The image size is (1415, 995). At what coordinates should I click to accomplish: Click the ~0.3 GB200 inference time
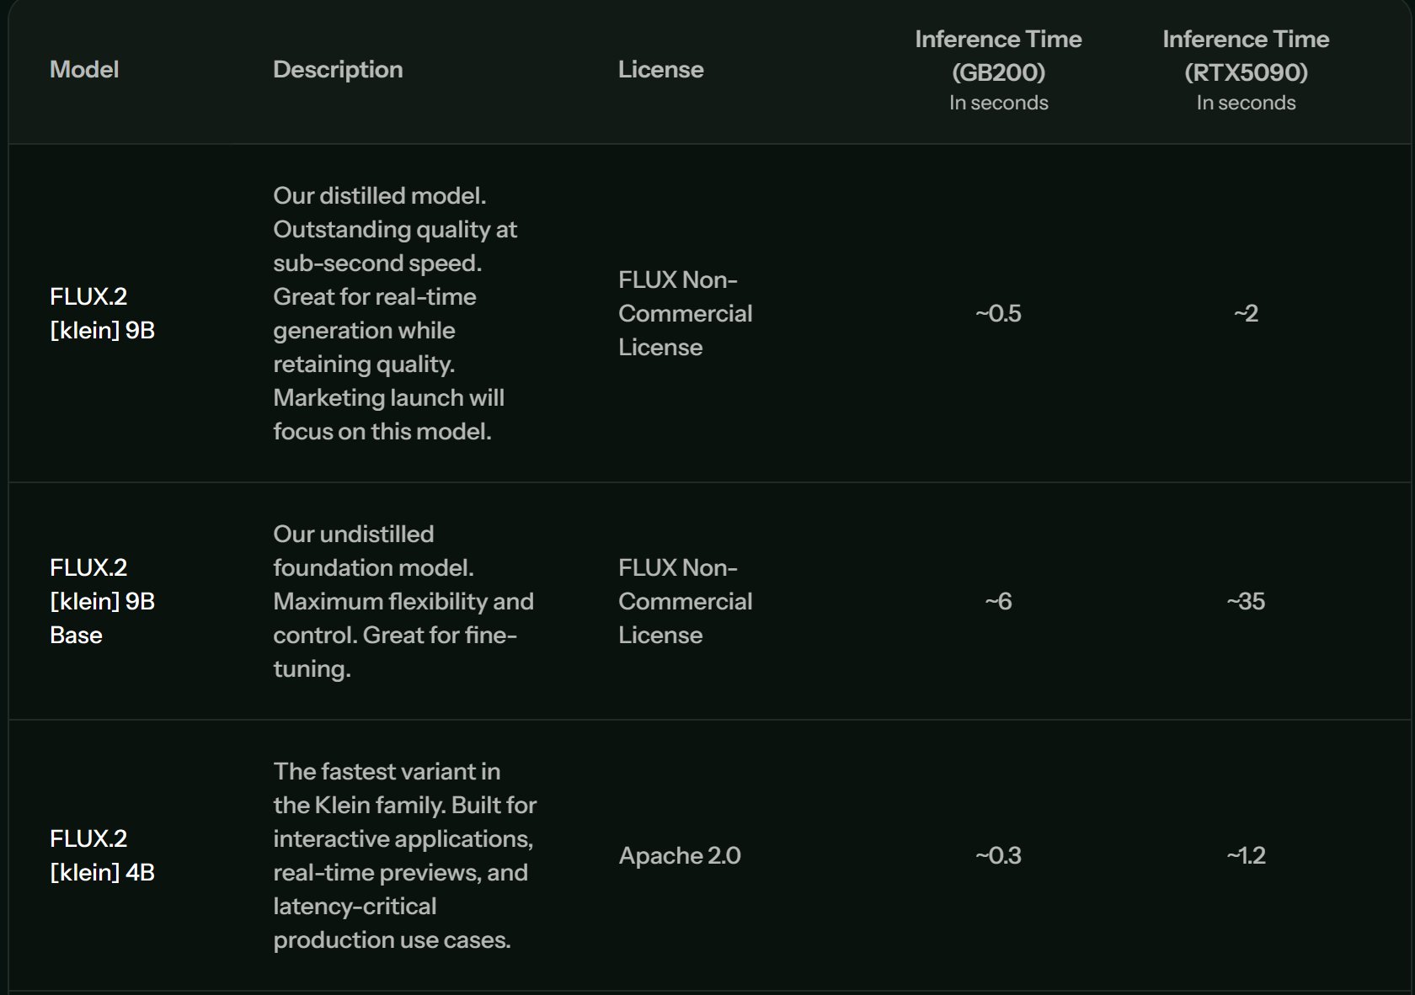pos(998,855)
